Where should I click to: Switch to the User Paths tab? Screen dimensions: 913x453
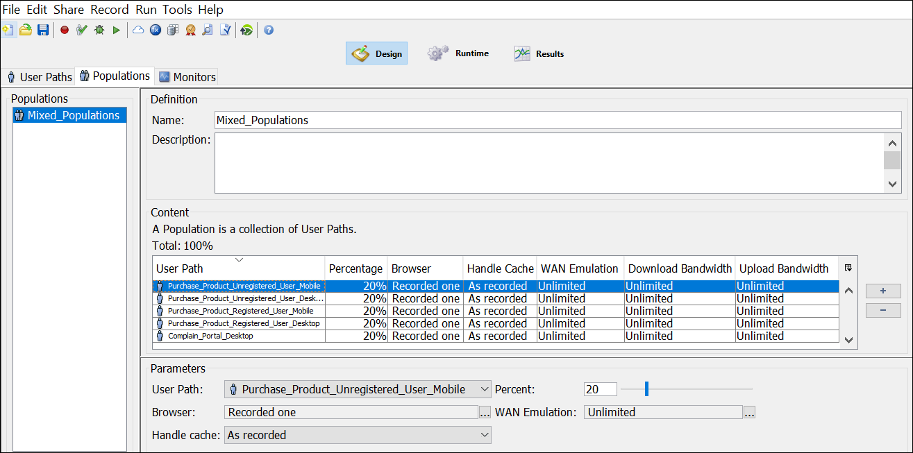pos(39,76)
